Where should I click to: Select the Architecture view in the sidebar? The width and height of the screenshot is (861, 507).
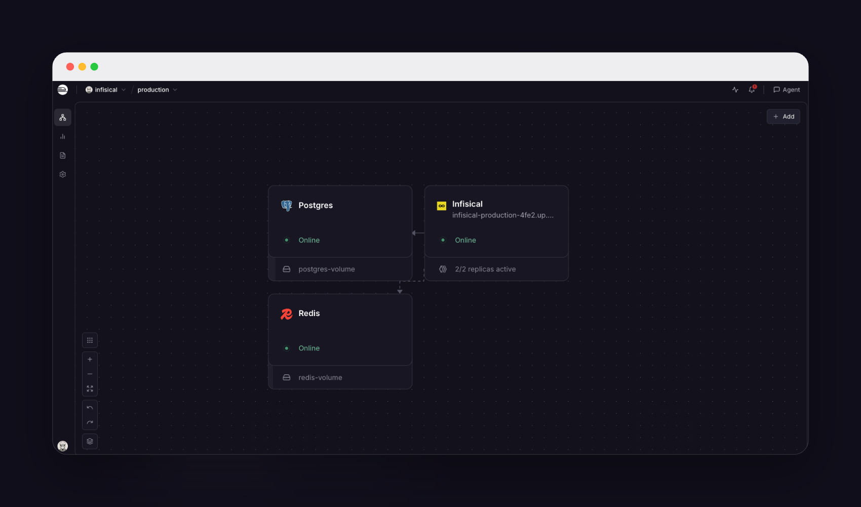(63, 118)
